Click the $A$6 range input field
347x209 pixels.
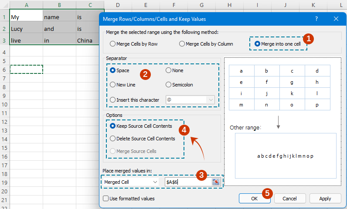click(x=188, y=182)
